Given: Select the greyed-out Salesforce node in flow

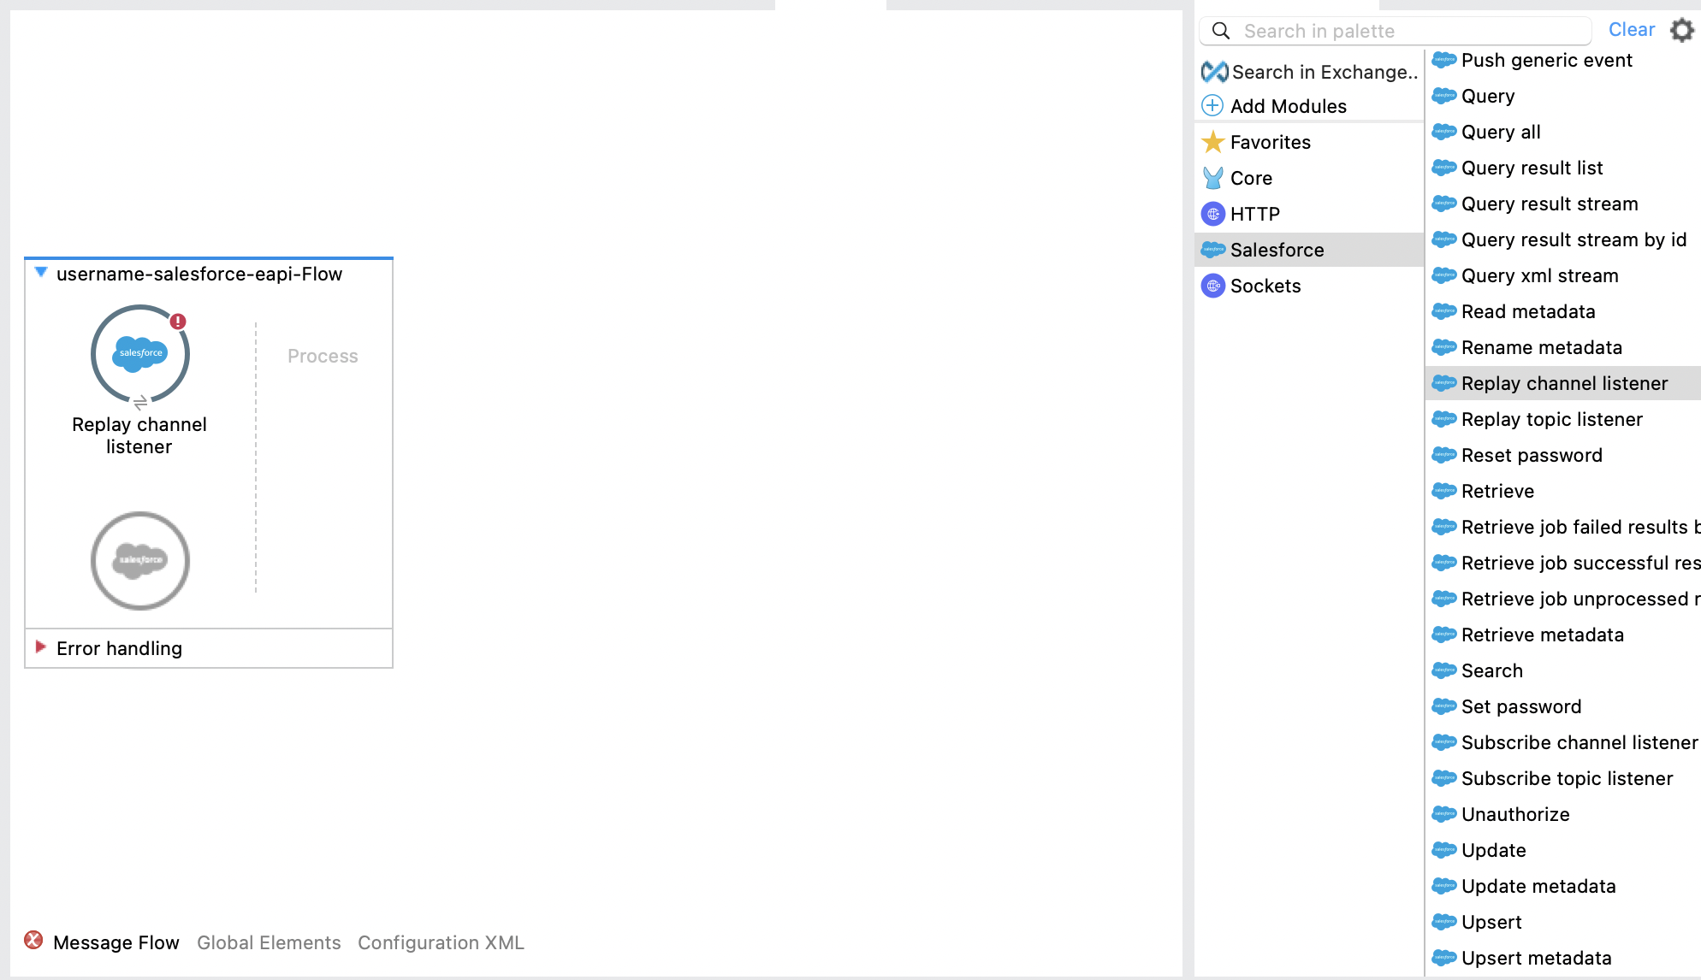Looking at the screenshot, I should pos(140,561).
